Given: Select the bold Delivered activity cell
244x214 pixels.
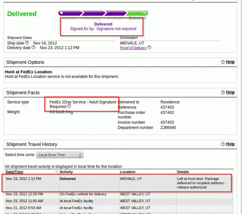Looking at the screenshot, I should tap(67, 178).
